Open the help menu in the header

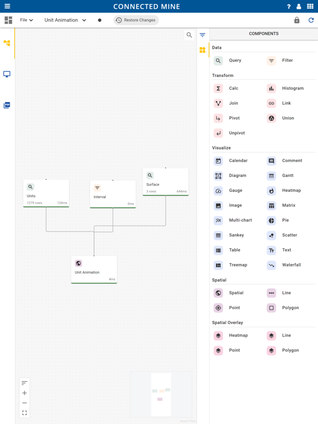(x=289, y=6)
